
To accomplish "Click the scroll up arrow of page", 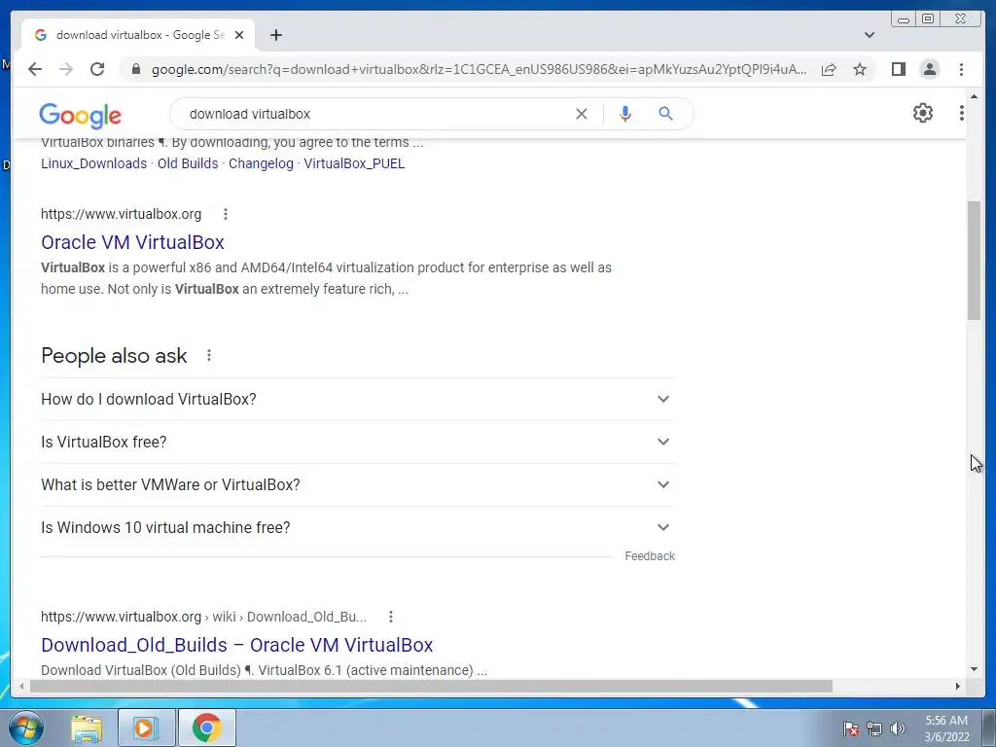I will tap(974, 96).
